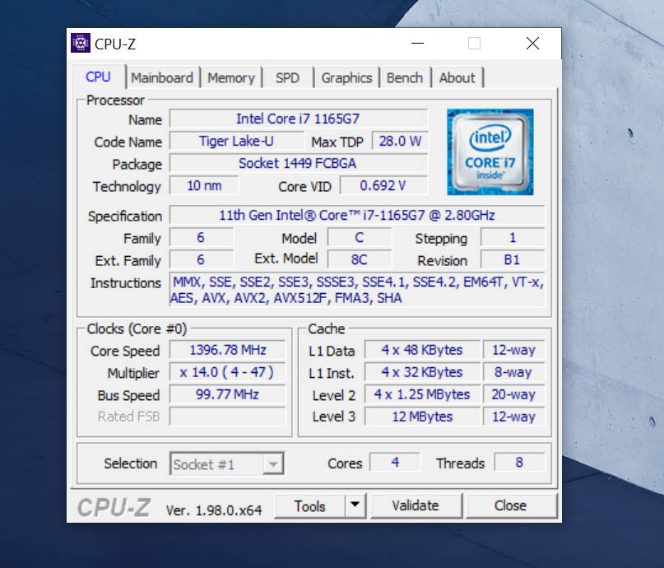Close CPU-Z with the title bar X

[x=532, y=43]
